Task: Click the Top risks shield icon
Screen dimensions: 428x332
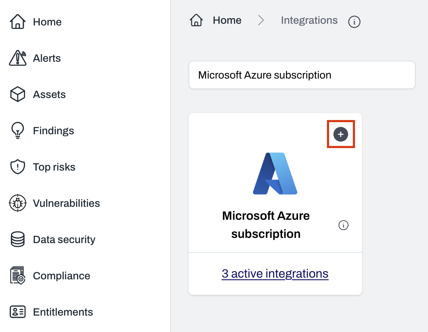Action: [x=17, y=167]
